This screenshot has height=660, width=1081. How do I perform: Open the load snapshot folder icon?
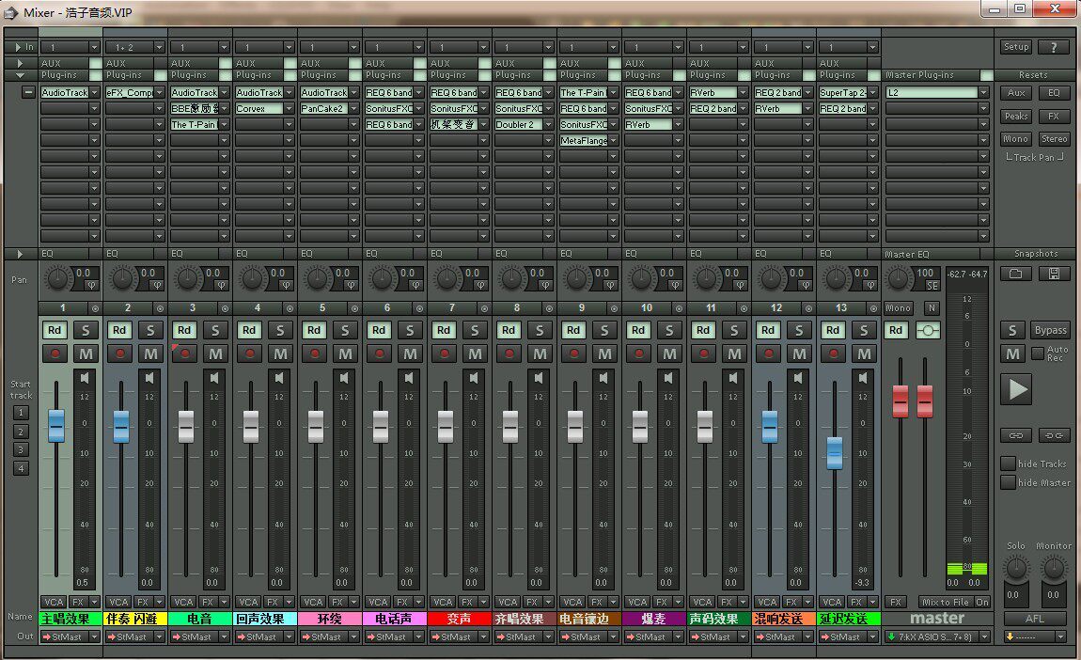point(1015,274)
